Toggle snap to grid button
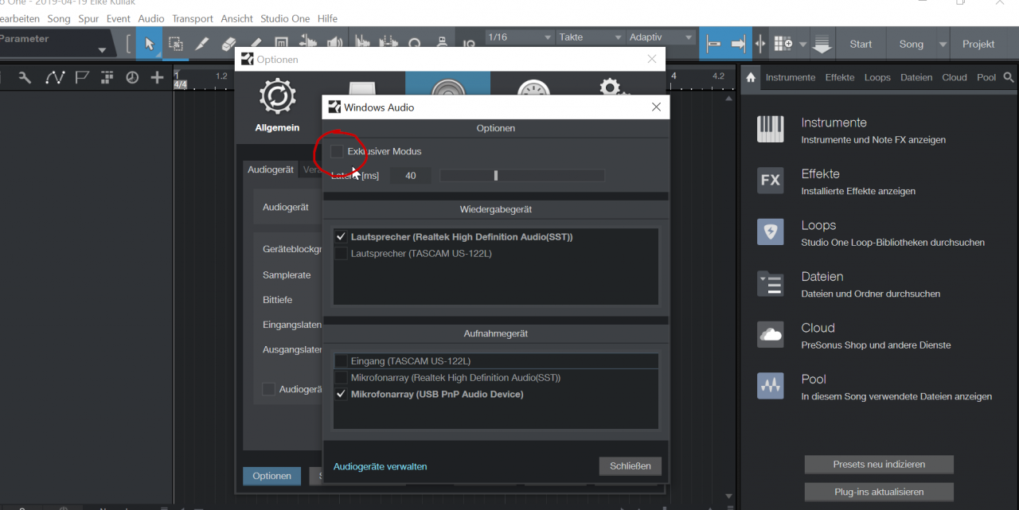The height and width of the screenshot is (510, 1019). point(713,44)
